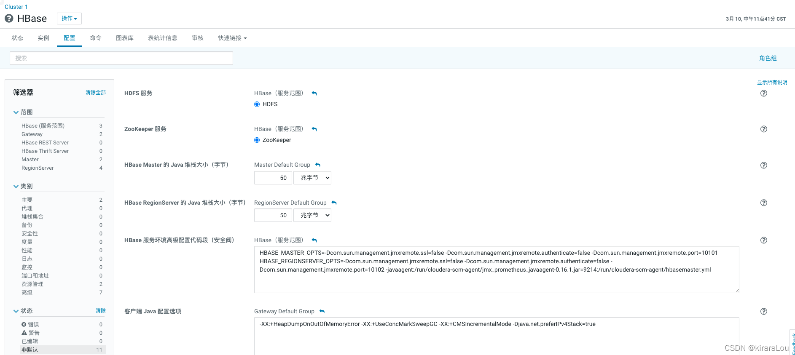Viewport: 795px width, 355px height.
Task: Filter category by 性能
Action: click(62, 251)
